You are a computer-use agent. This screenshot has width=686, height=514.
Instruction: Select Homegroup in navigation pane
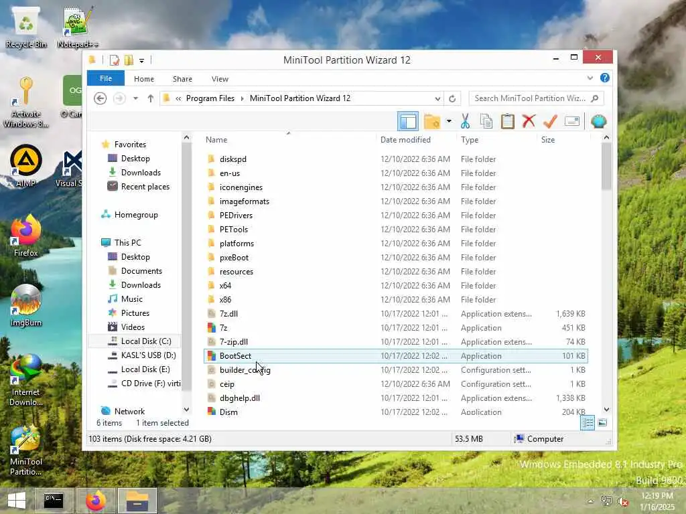(136, 215)
